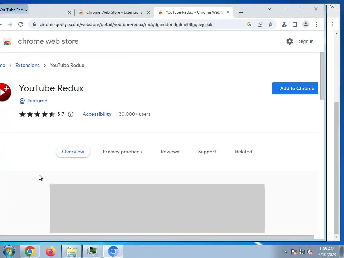Open the tab search dropdown arrow

point(270,9)
